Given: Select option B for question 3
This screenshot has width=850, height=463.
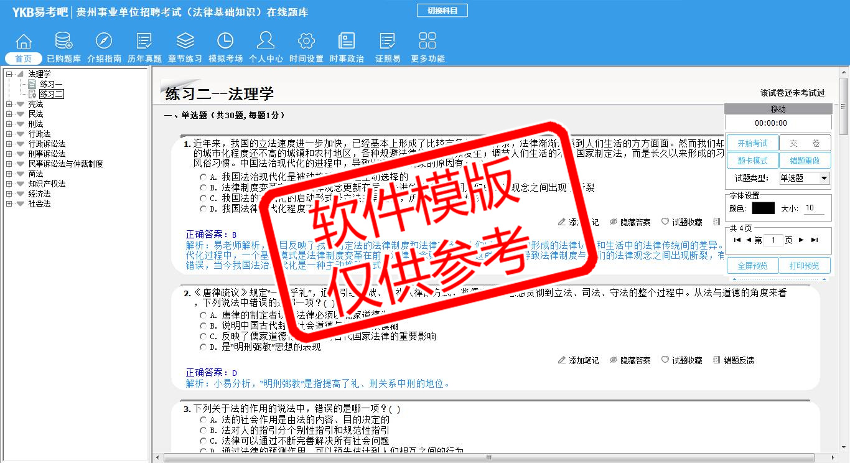Looking at the screenshot, I should pyautogui.click(x=203, y=430).
